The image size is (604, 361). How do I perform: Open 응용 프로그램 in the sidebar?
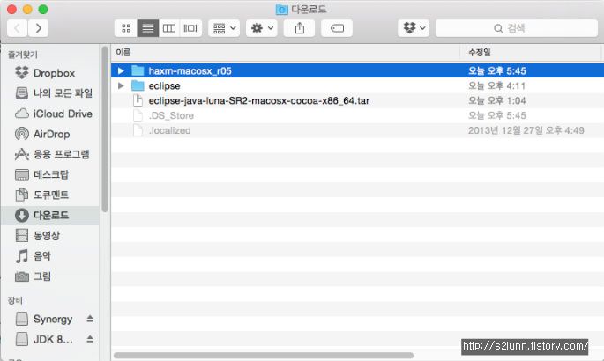tap(50, 154)
